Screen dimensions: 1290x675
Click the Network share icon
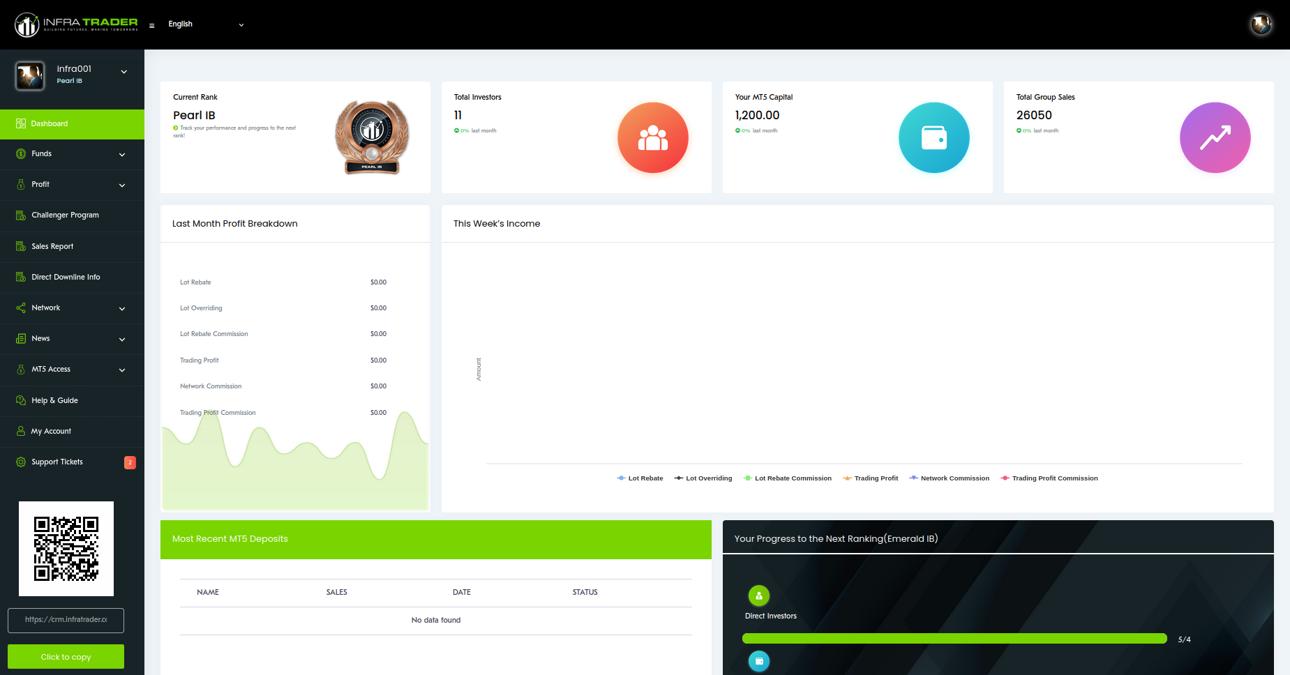21,308
